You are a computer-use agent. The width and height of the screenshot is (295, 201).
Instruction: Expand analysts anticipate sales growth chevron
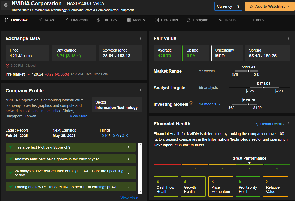(129, 159)
